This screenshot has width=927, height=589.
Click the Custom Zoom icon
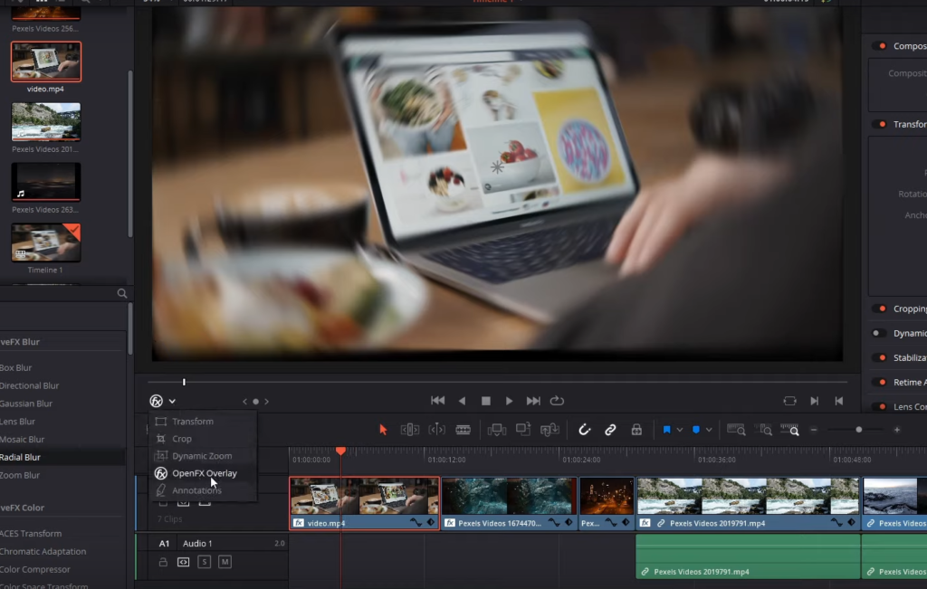pos(789,430)
